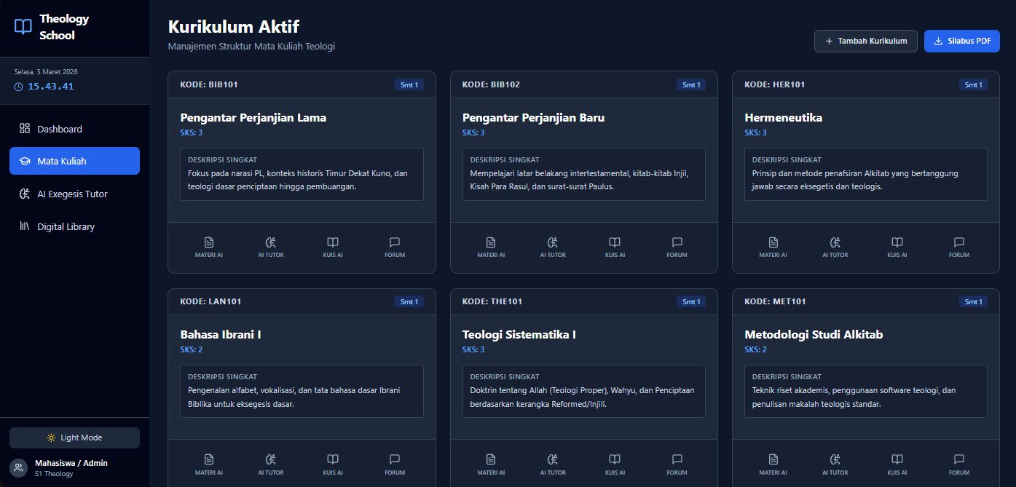Click Smt 1 badge on BIB101 card
This screenshot has width=1016, height=487.
click(x=409, y=84)
